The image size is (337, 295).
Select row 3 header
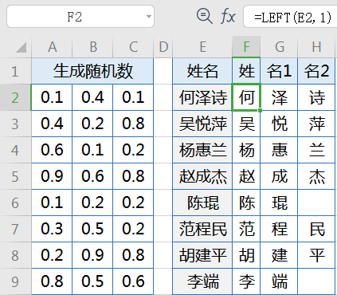point(15,124)
